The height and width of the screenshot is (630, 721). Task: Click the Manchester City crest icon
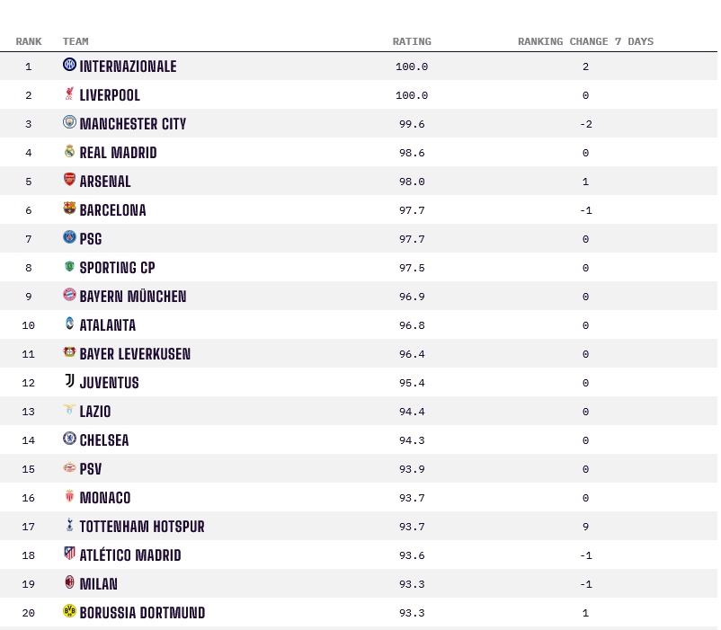(69, 122)
